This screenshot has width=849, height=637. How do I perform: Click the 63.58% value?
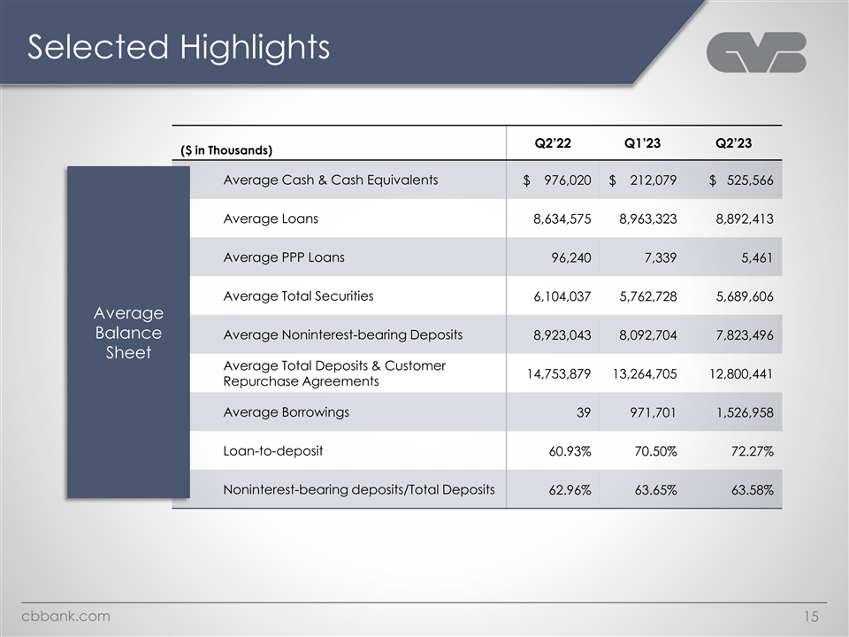point(752,490)
